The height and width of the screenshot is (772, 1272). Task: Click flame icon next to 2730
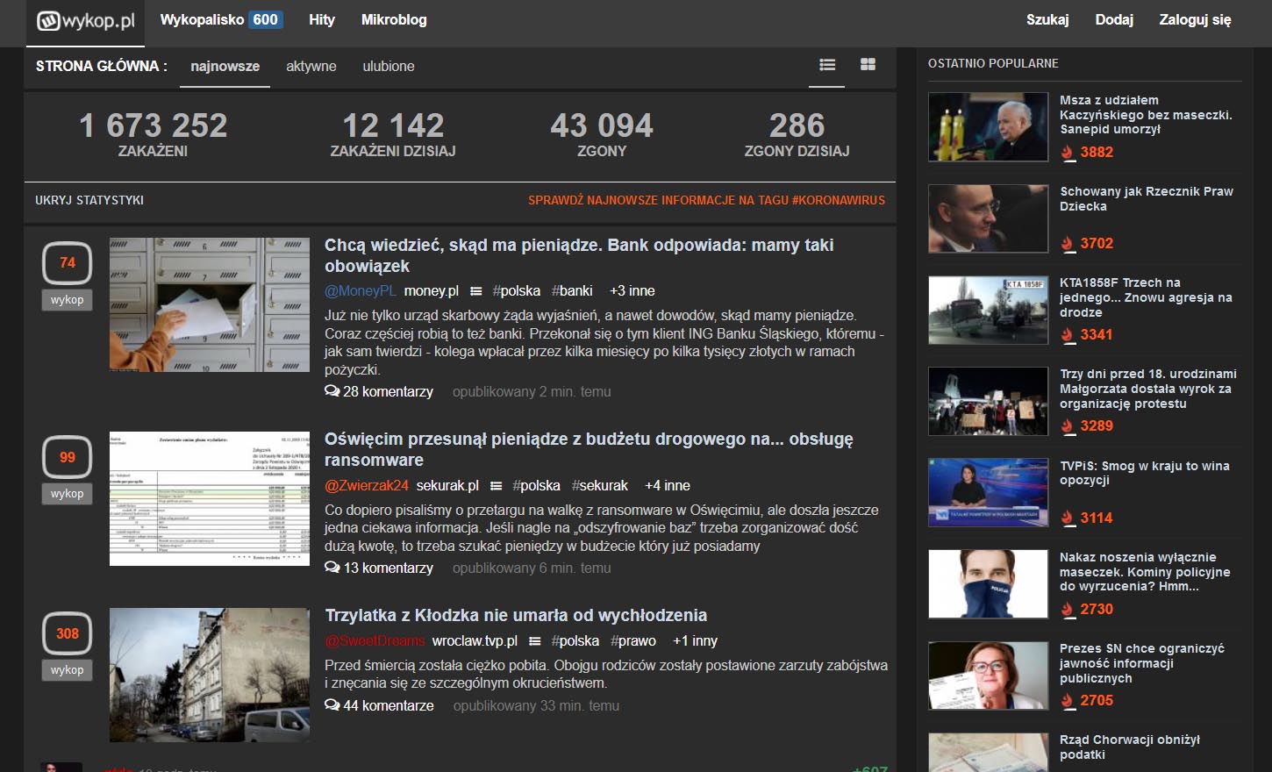point(1068,610)
